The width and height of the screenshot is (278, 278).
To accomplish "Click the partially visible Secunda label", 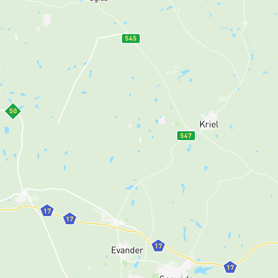I will [x=176, y=277].
